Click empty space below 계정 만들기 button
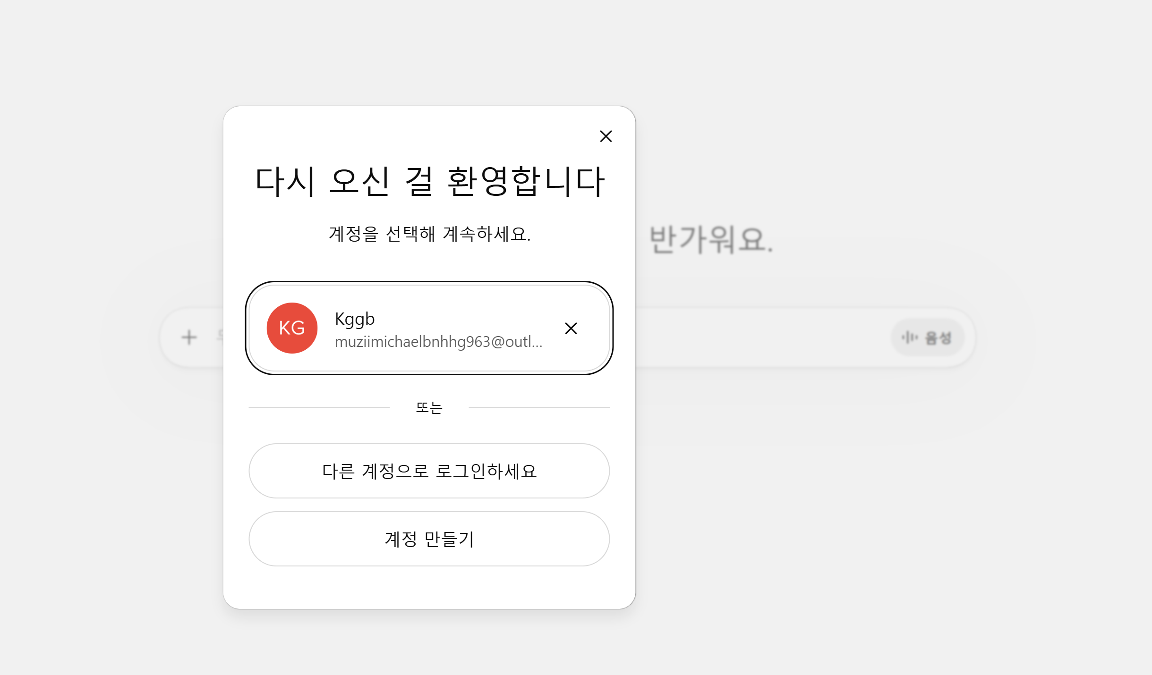The image size is (1152, 675). click(x=429, y=588)
